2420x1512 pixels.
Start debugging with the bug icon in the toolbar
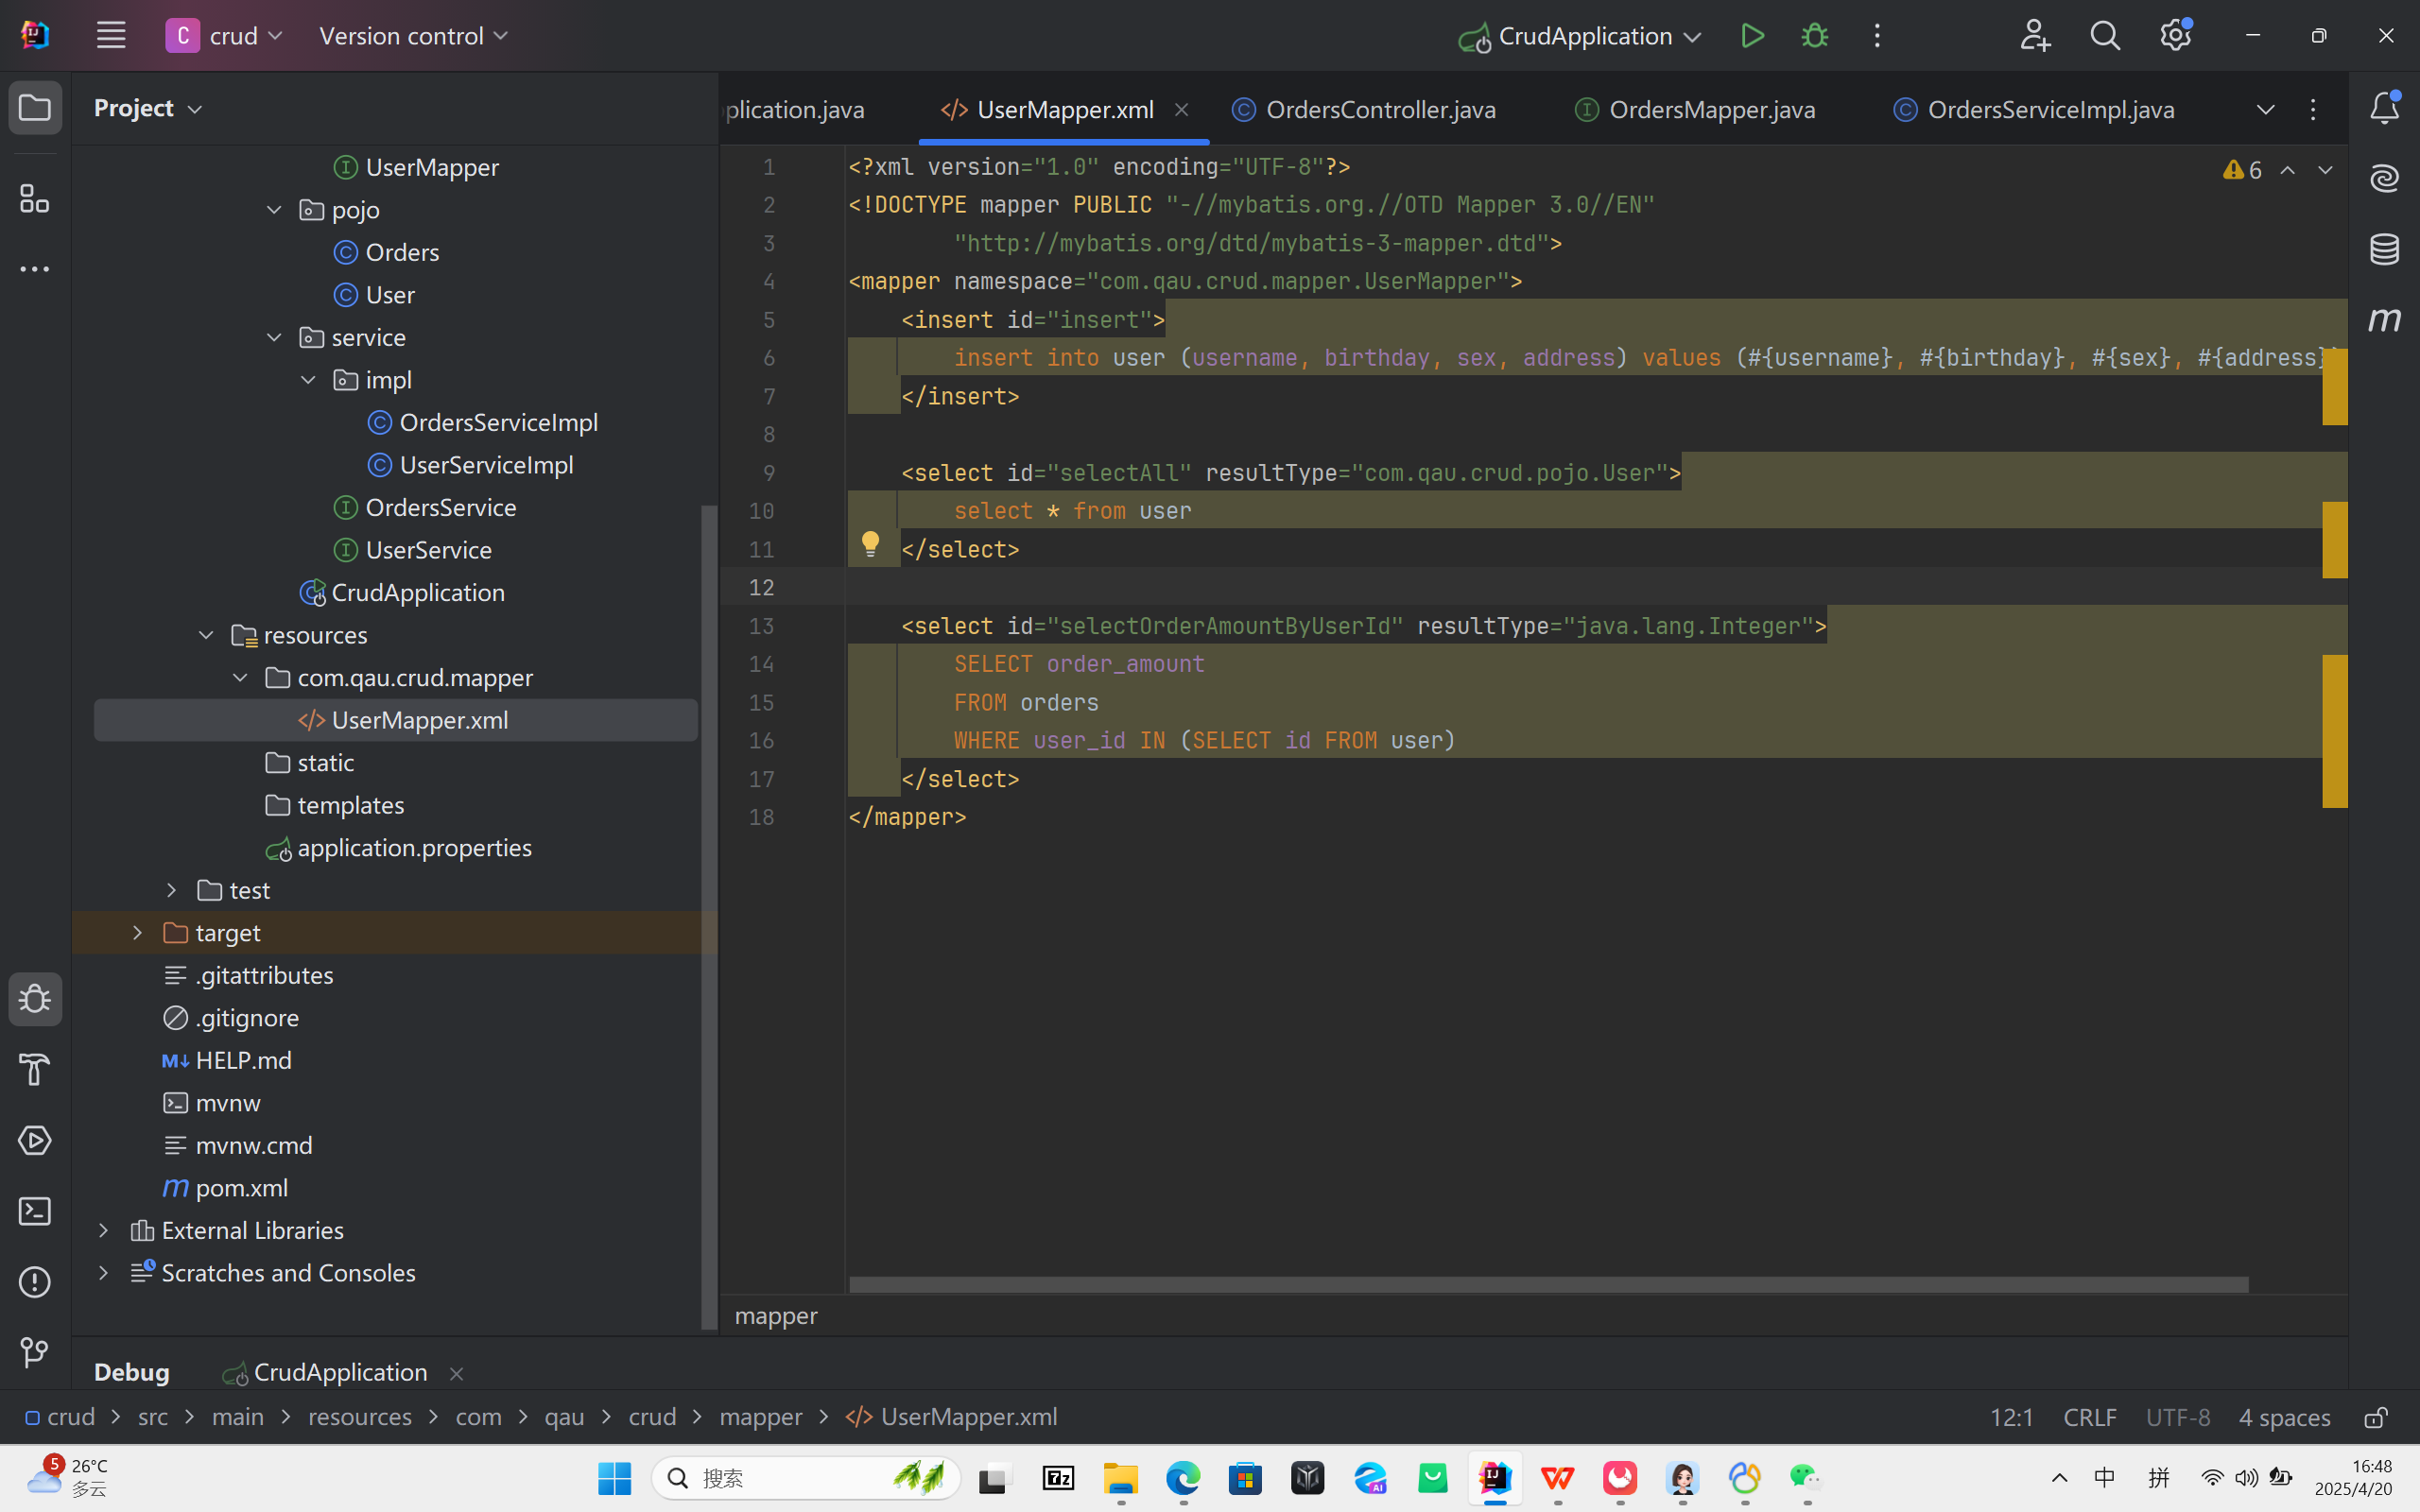(x=1814, y=36)
